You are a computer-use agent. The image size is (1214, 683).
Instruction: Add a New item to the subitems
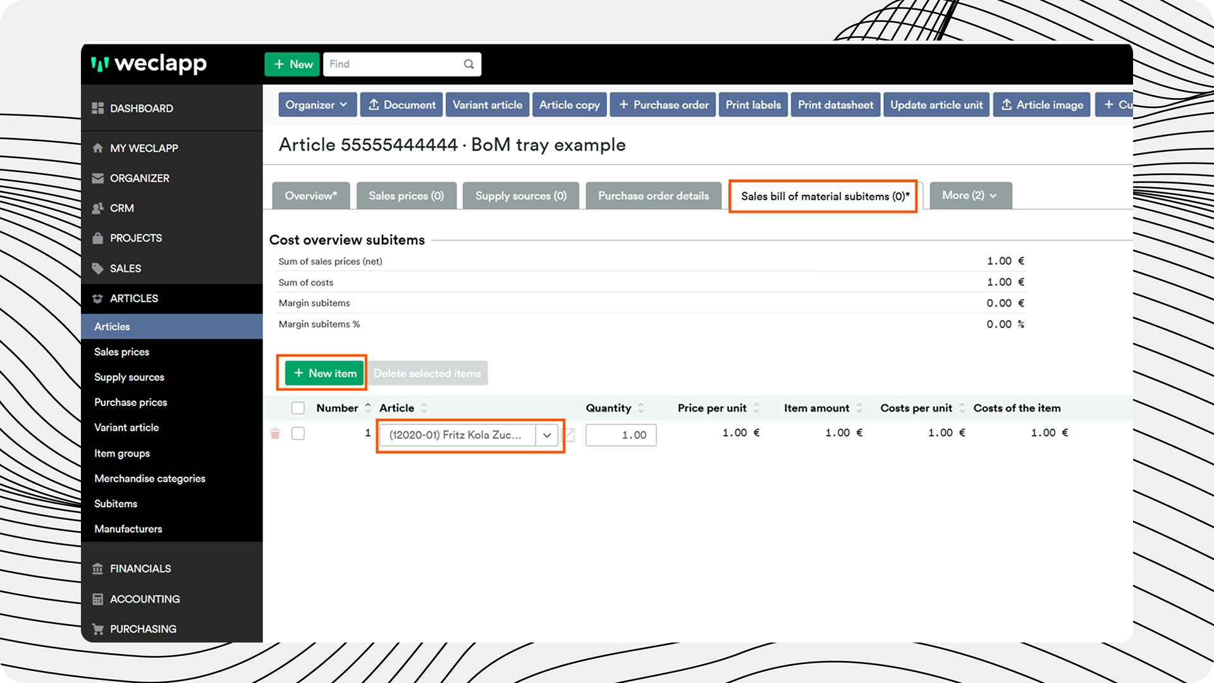324,373
